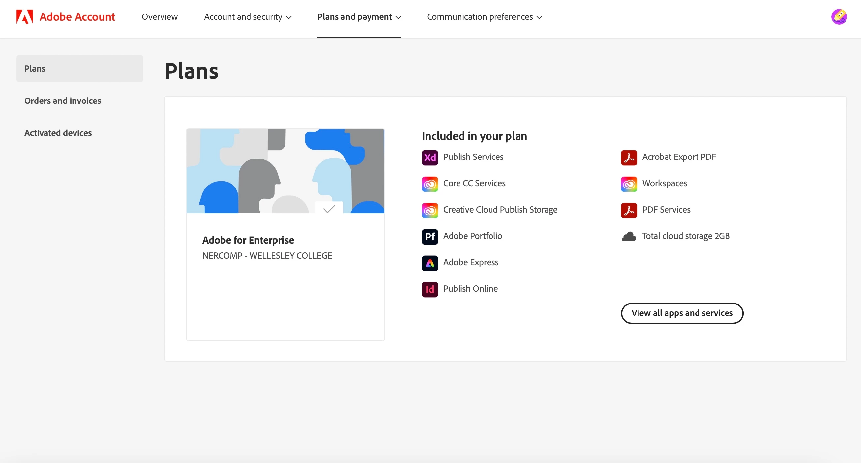This screenshot has height=463, width=861.
Task: Click the Acrobat Export PDF icon
Action: [629, 157]
